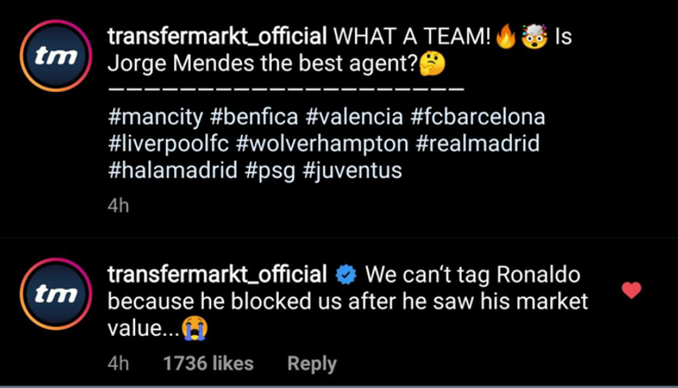Open the #benfica hashtag
Viewport: 678px width, 388px height.
(x=253, y=116)
